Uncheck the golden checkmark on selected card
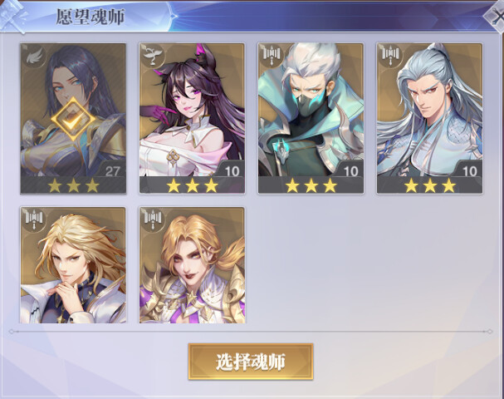The image size is (504, 399). [73, 119]
